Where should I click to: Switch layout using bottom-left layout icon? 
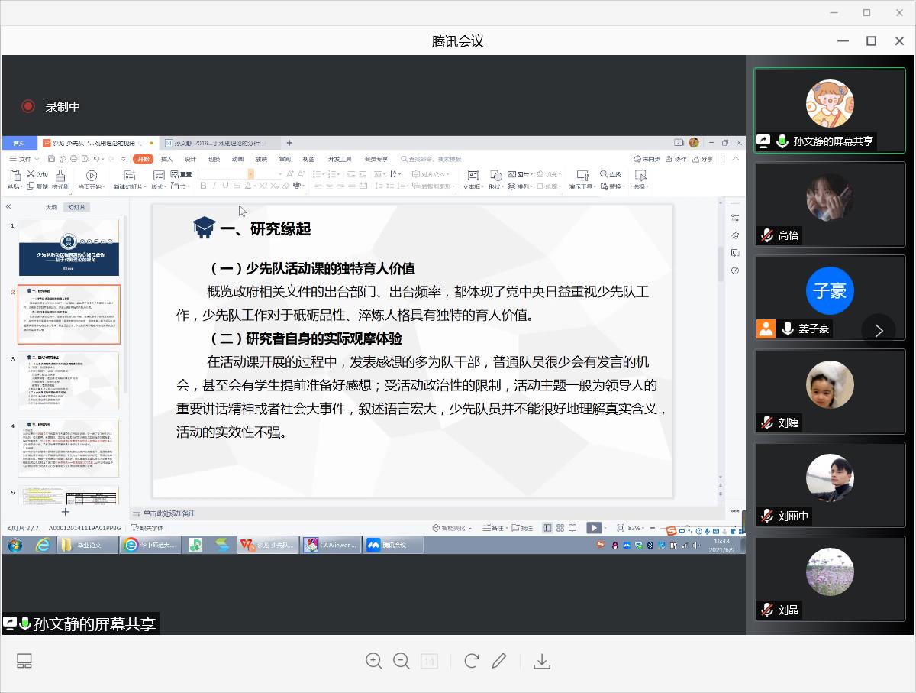coord(24,662)
